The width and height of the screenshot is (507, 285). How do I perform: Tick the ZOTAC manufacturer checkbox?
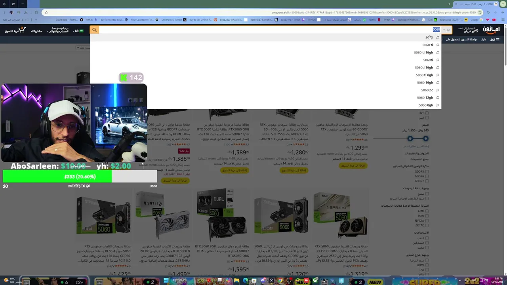(427, 226)
